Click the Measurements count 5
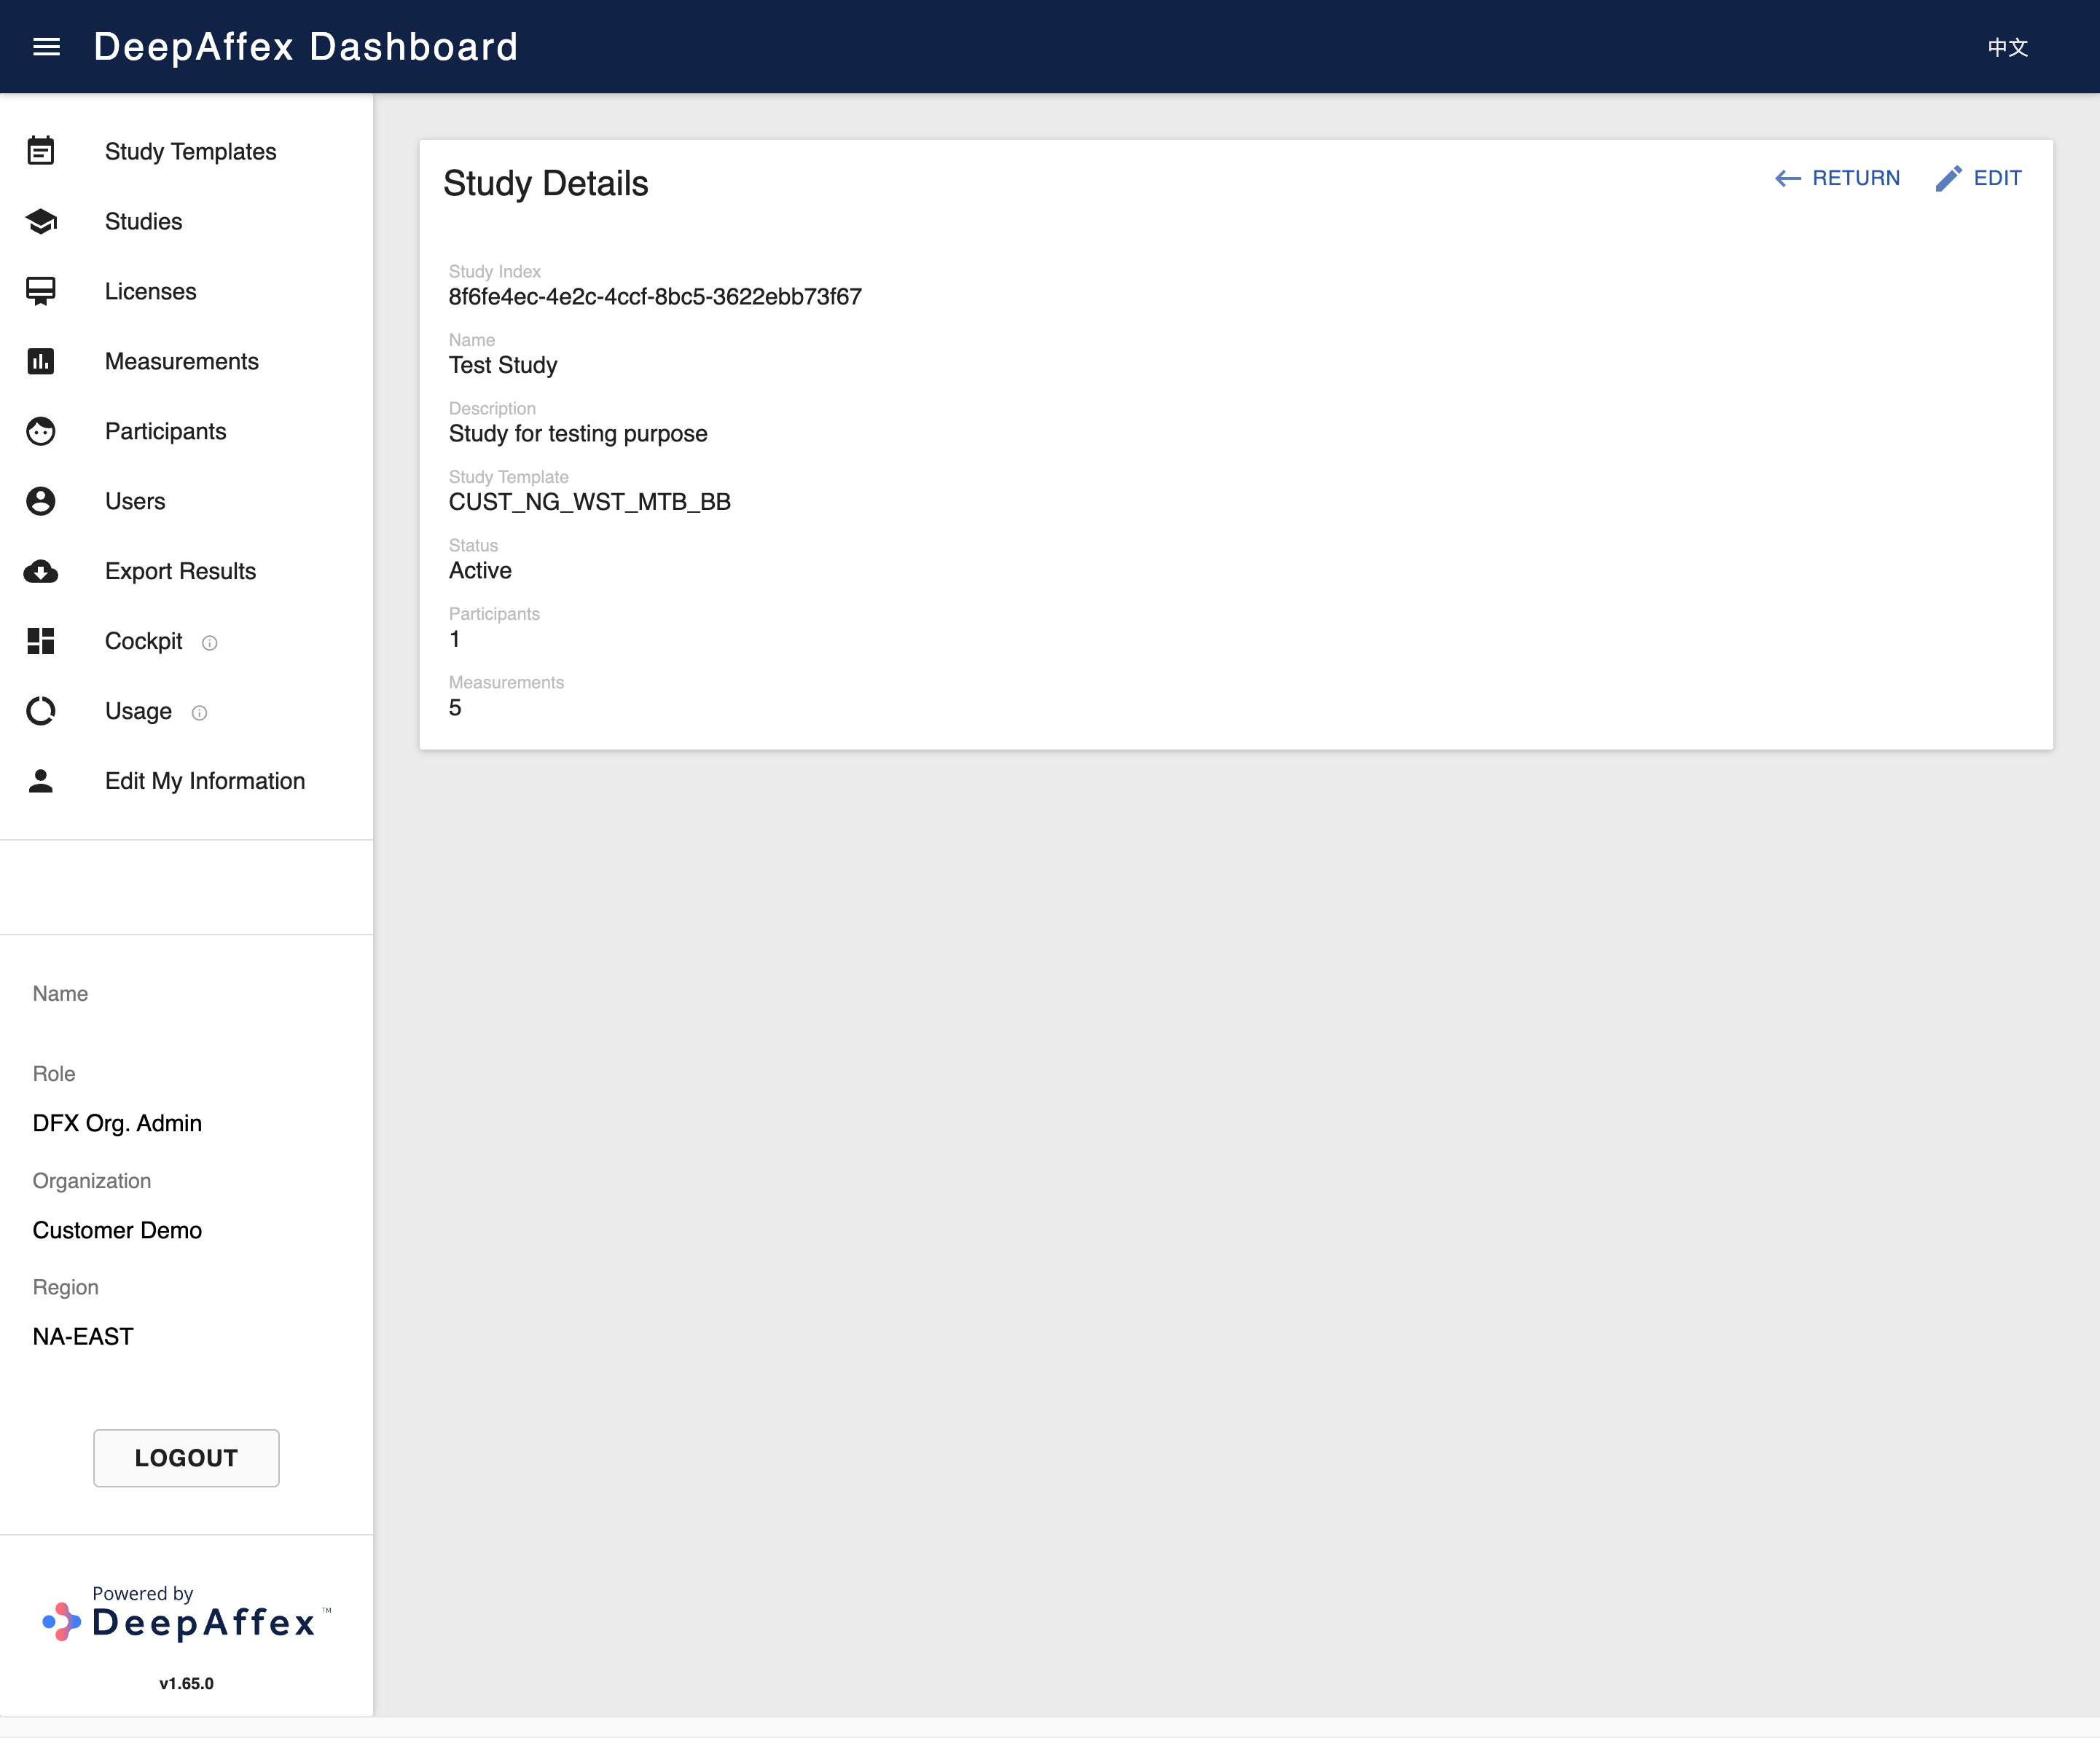The height and width of the screenshot is (1738, 2100). click(x=455, y=707)
